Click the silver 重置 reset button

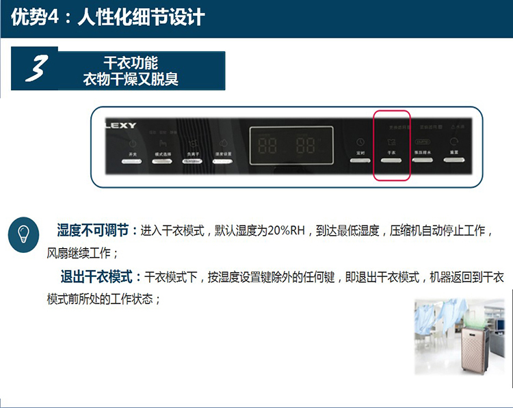click(x=454, y=160)
